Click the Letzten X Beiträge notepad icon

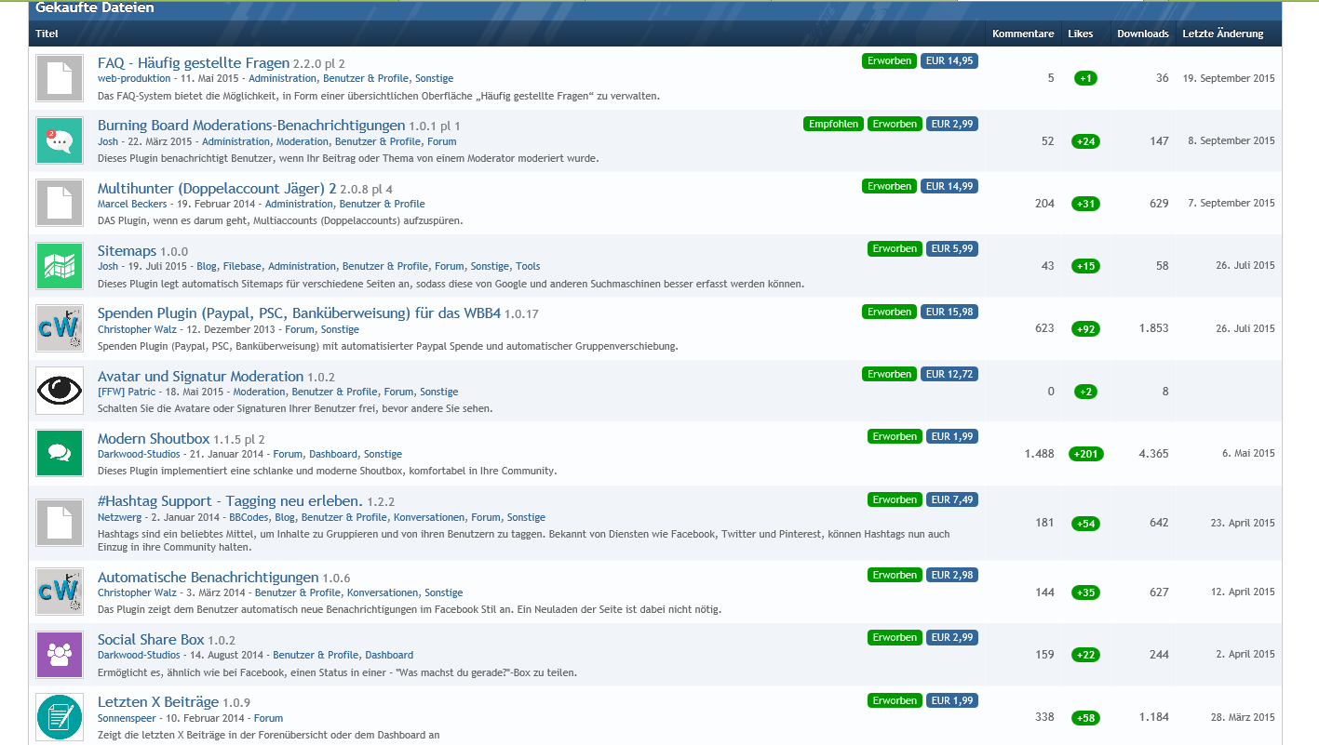(60, 717)
